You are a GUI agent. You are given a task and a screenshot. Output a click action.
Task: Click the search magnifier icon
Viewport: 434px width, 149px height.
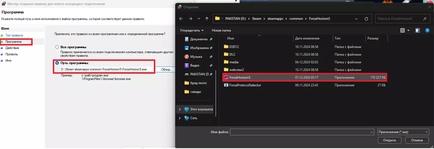point(425,19)
